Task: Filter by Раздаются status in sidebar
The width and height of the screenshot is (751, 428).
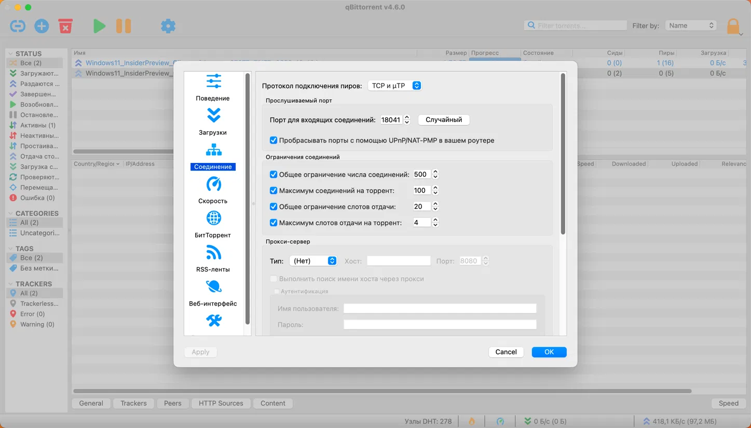Action: [34, 84]
